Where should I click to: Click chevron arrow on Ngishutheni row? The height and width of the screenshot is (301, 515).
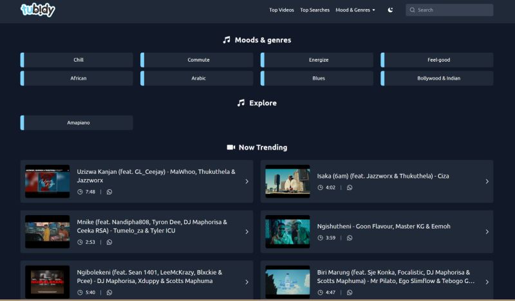(487, 232)
